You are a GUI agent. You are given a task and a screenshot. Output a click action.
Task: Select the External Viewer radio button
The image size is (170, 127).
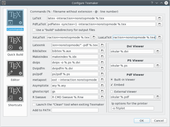(112, 92)
